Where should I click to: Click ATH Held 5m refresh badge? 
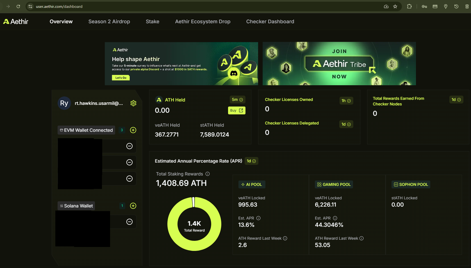(x=237, y=100)
